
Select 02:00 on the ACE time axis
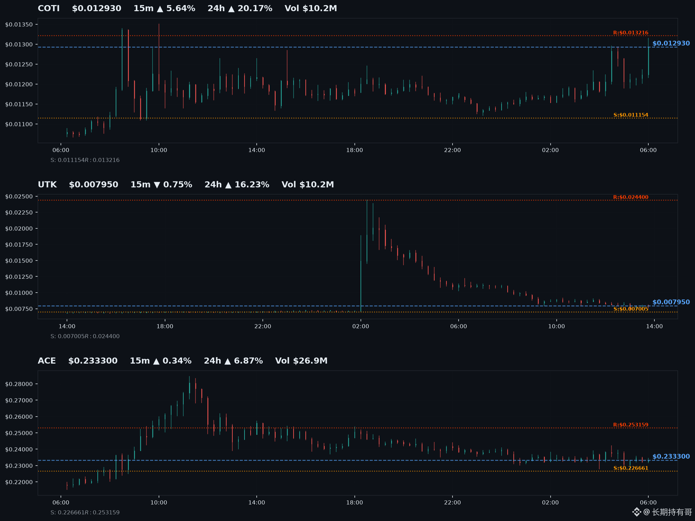550,503
